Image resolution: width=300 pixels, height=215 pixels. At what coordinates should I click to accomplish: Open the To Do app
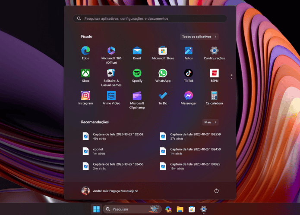[x=163, y=98]
